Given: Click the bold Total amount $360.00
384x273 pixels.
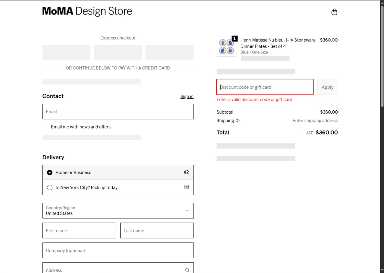Looking at the screenshot, I should click(327, 132).
